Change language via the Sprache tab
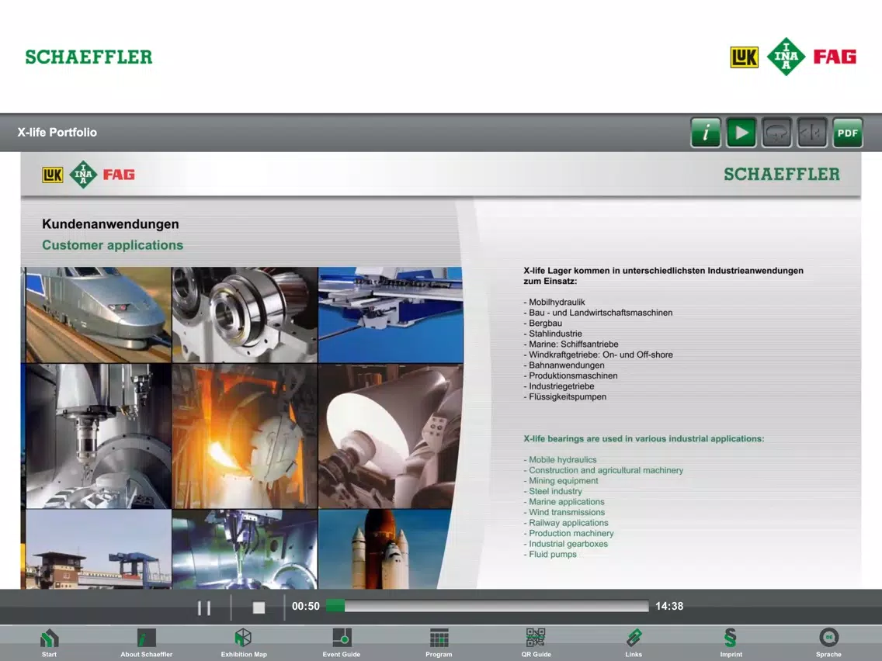This screenshot has width=882, height=661. [828, 643]
